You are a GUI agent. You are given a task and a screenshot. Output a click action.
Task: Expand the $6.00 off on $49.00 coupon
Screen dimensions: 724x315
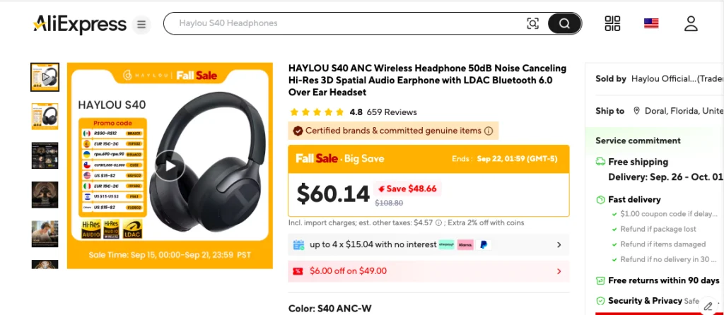559,271
